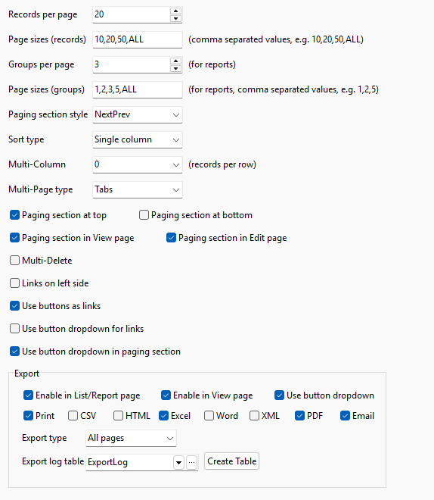This screenshot has height=500, width=434.
Task: Disable the PDF export option
Action: (x=299, y=416)
